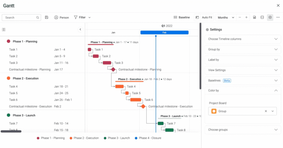Click the collapse all groups icon
The image size is (283, 148).
tap(4, 29)
